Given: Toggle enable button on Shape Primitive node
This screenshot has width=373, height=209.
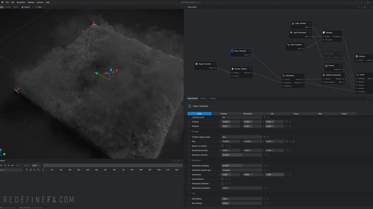Looking at the screenshot, I should pos(214,64).
